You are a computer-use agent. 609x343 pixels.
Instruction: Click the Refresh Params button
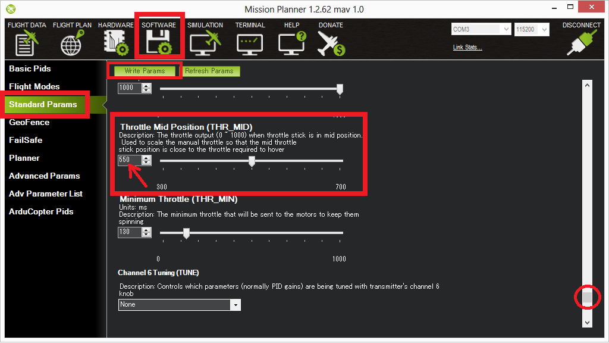[209, 71]
